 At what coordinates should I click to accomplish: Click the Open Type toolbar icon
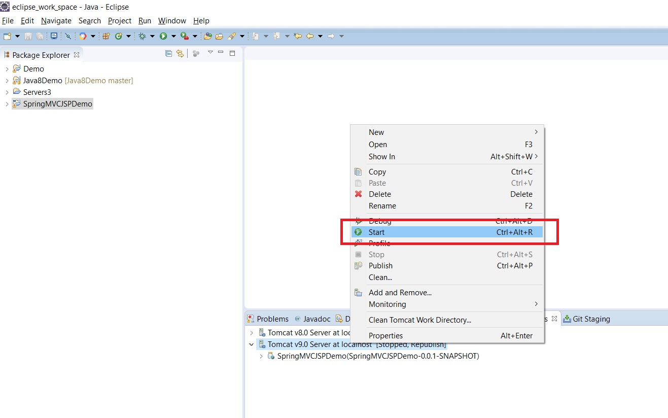(208, 36)
